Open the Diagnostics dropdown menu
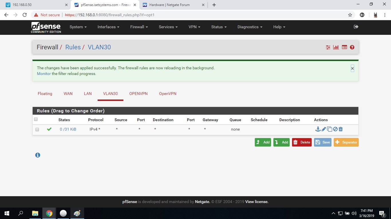Image resolution: width=391 pixels, height=219 pixels. click(250, 27)
